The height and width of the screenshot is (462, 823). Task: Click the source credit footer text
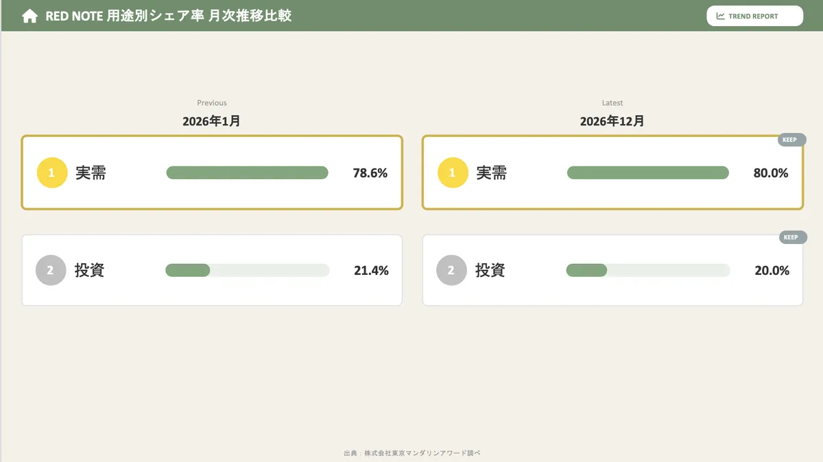pos(411,453)
